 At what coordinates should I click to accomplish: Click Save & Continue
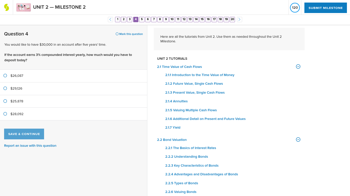tap(24, 134)
